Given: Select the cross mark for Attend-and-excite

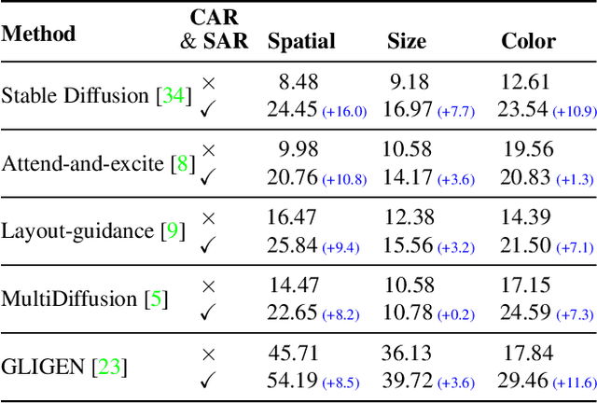Looking at the screenshot, I should pos(208,149).
